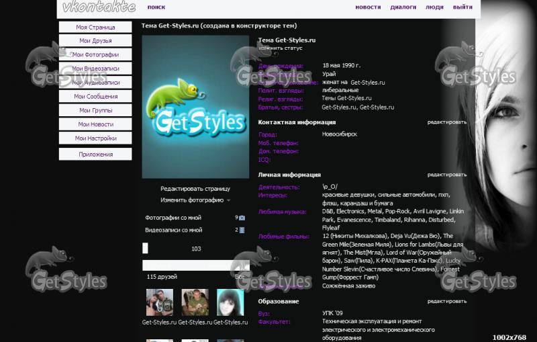
Task: Open Видеозаписи со мной link
Action: point(174,230)
